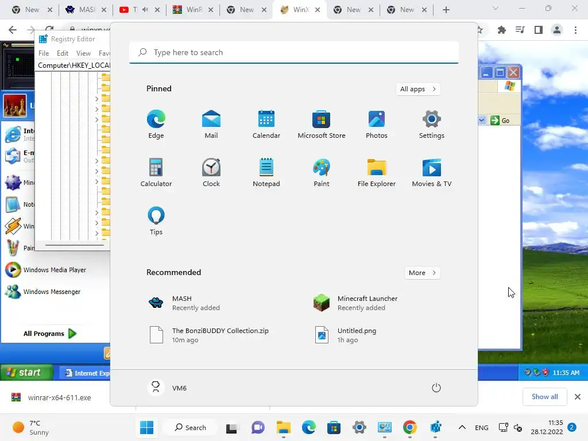Viewport: 588px width, 441px height.
Task: Switch to the MASH browser tab
Action: coord(86,10)
